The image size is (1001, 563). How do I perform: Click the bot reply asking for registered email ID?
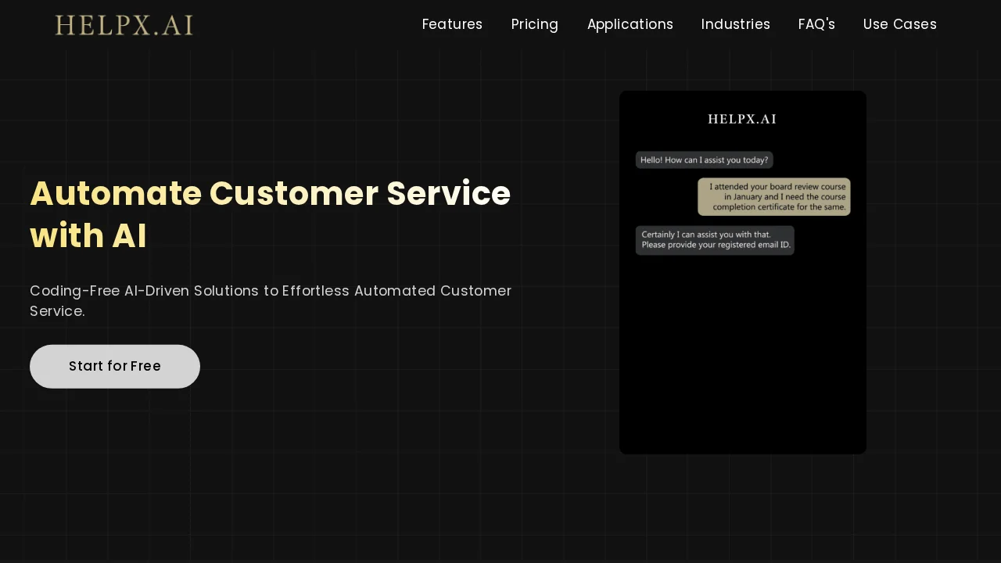click(x=714, y=239)
